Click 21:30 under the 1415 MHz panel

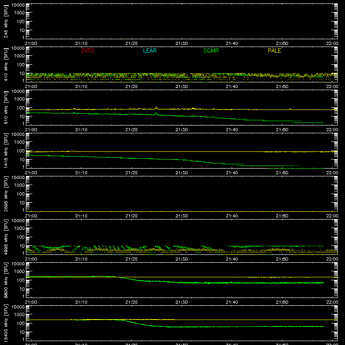point(182,173)
